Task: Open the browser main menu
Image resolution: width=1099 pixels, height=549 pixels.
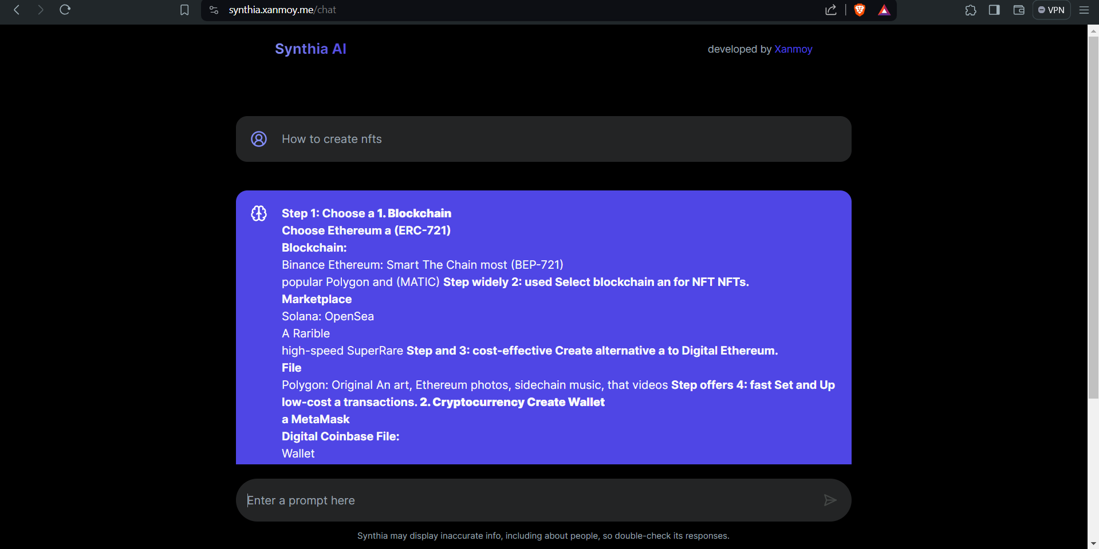Action: (x=1084, y=10)
